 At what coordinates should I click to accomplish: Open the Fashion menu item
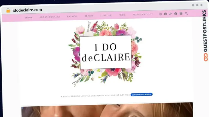coord(72,16)
